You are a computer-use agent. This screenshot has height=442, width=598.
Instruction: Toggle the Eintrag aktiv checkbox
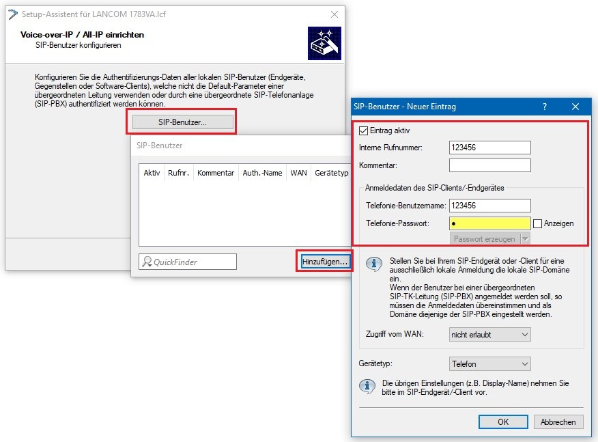364,130
